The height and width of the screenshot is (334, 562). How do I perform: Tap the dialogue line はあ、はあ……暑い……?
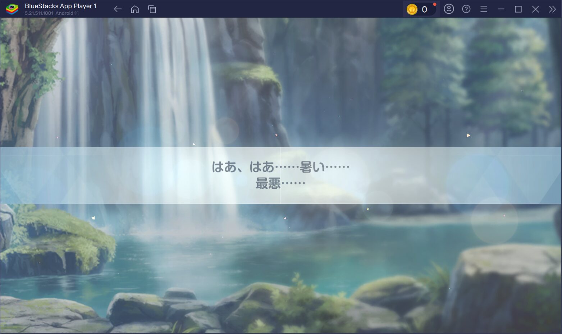coord(280,167)
